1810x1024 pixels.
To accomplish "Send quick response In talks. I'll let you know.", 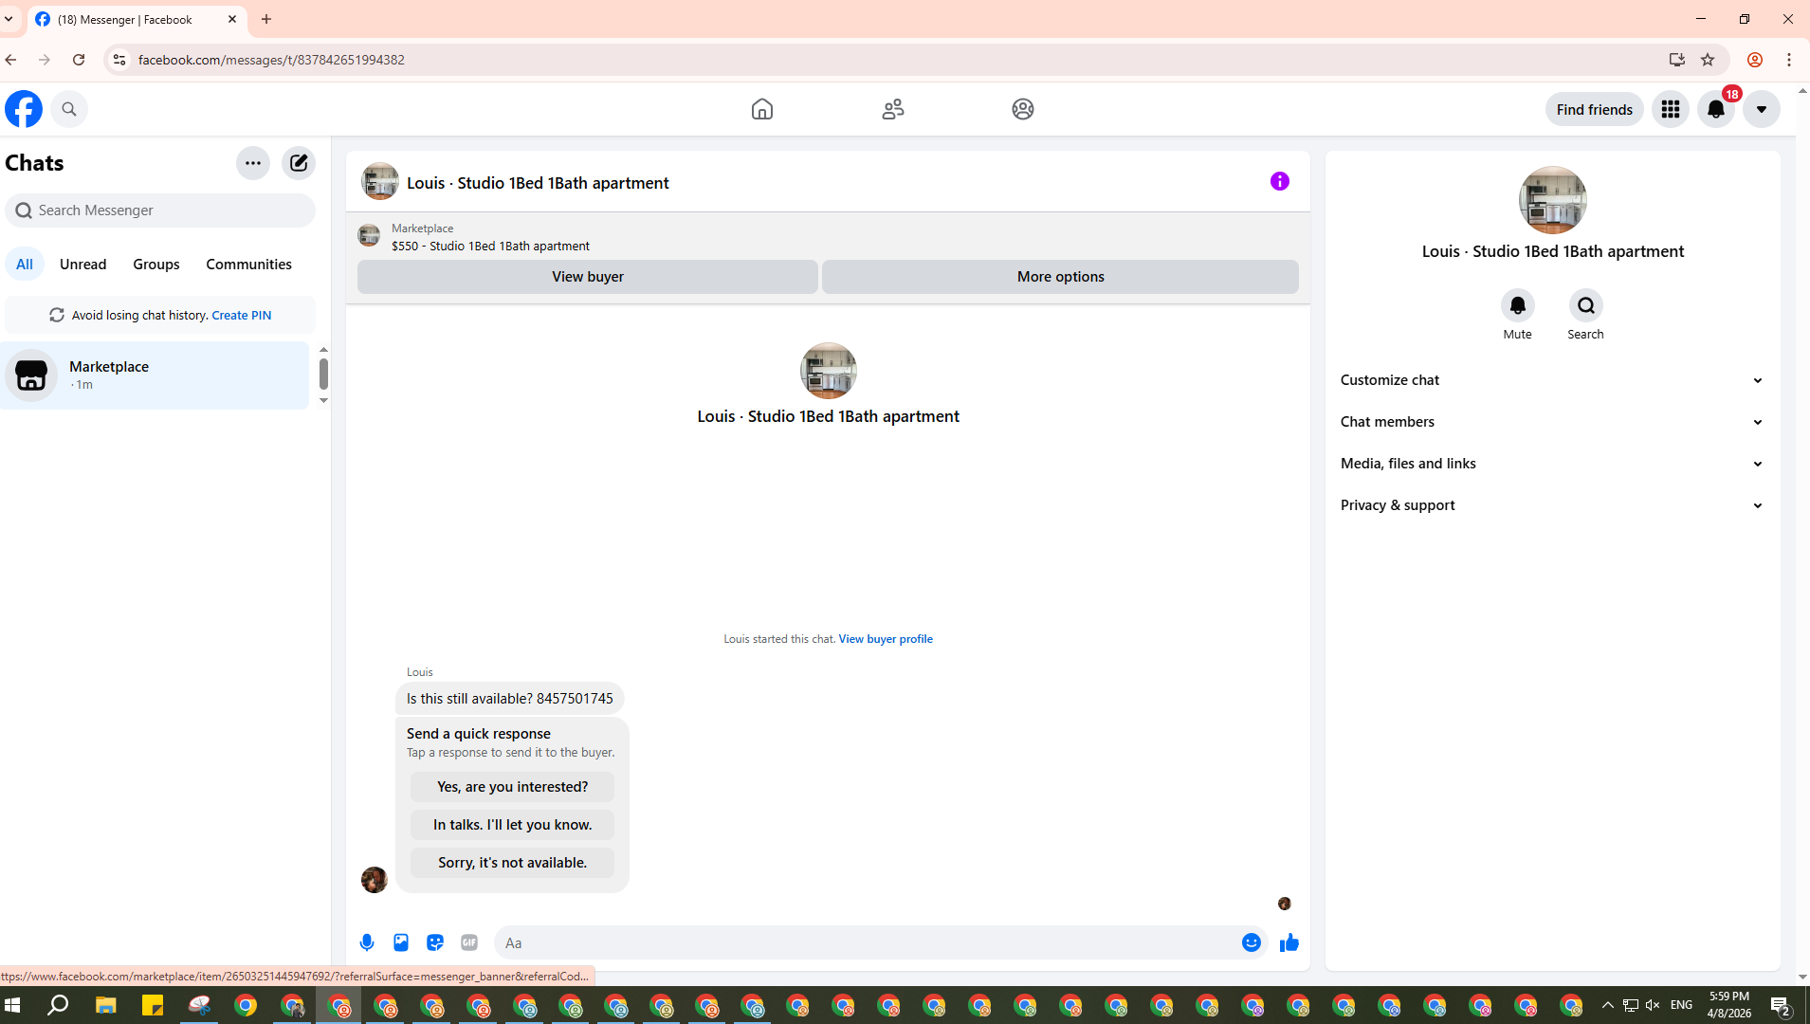I will (x=513, y=825).
